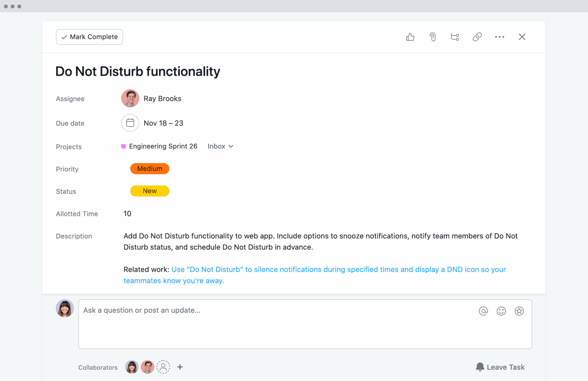Viewport: 588px width, 381px height.
Task: Click the due date calendar icon
Action: (x=130, y=123)
